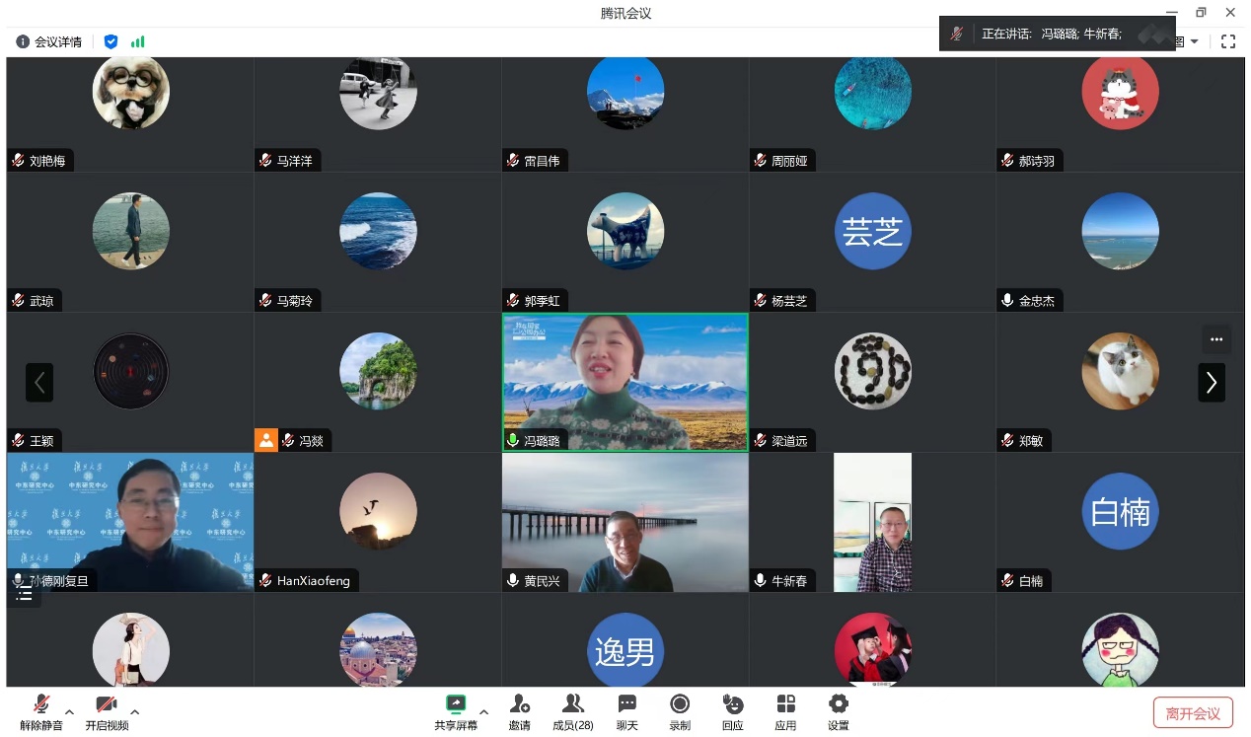This screenshot has width=1251, height=737.
Task: Open the 邀请 invite panel
Action: (x=519, y=711)
